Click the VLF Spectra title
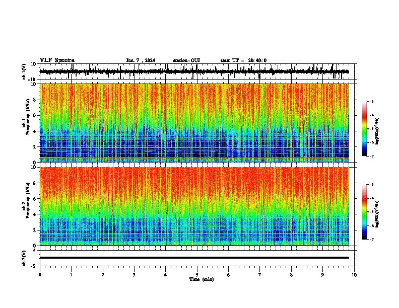Screen dimensions: 399x308 57,60
